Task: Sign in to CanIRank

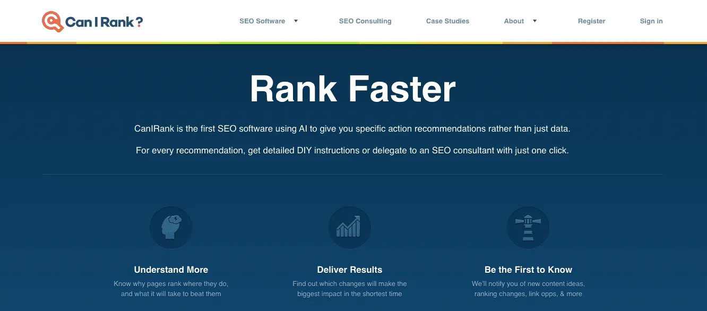Action: [x=651, y=21]
